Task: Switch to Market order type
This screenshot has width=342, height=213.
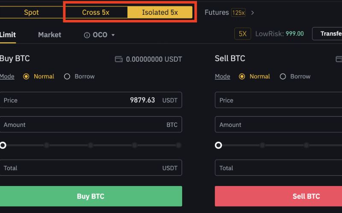Action: (x=50, y=35)
